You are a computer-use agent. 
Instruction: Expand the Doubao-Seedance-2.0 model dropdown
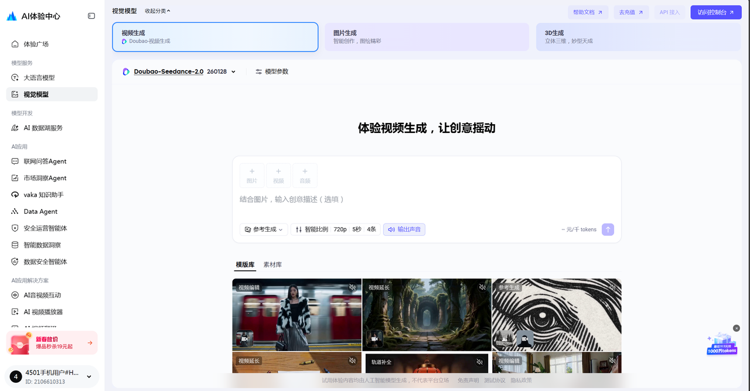[x=233, y=72]
